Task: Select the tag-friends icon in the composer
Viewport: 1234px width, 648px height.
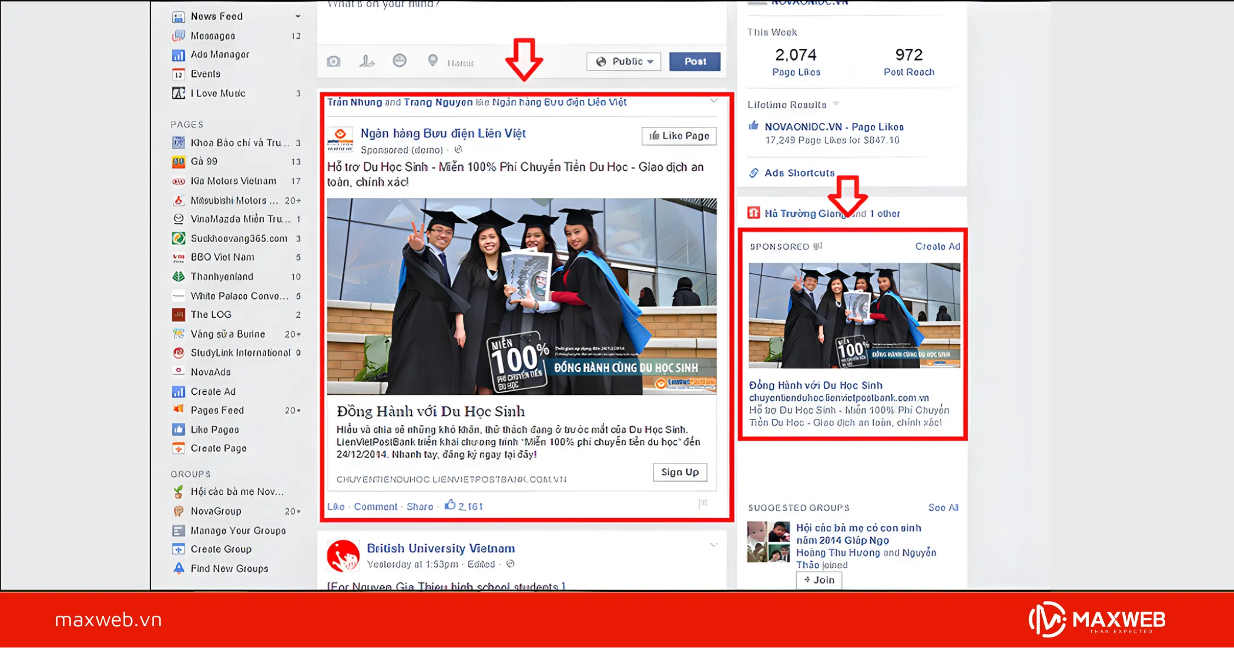Action: (x=367, y=61)
